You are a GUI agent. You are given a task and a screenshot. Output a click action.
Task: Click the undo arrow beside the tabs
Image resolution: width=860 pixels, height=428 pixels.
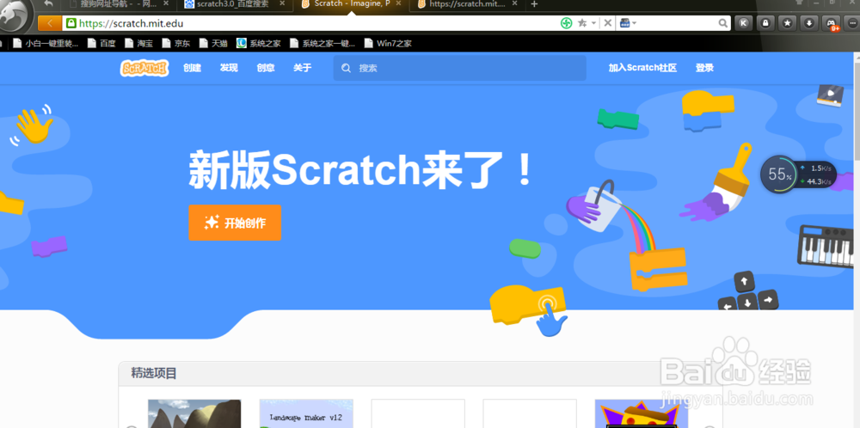[x=48, y=3]
